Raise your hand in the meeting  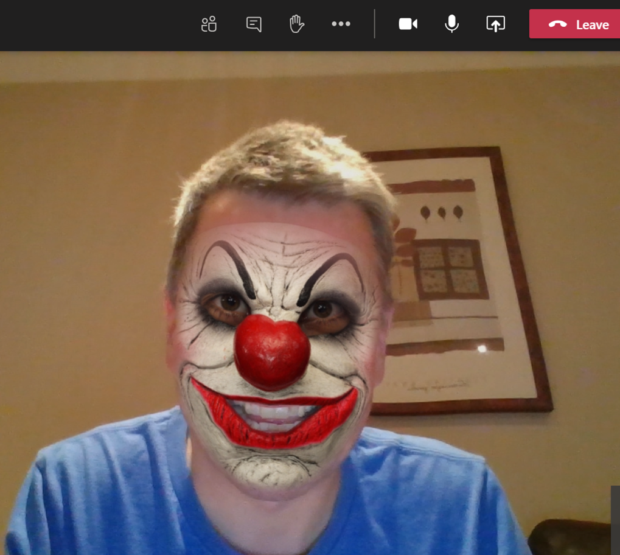(x=296, y=24)
